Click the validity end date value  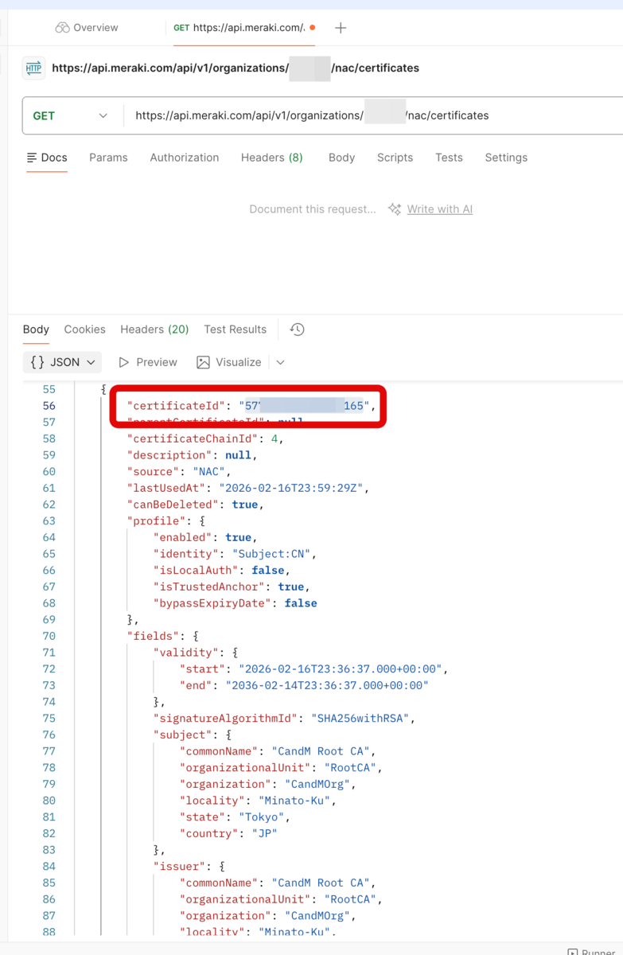327,685
